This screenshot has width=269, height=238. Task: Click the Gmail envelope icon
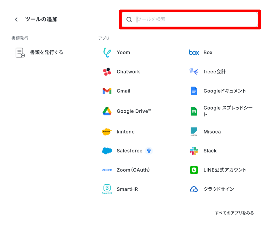107,91
